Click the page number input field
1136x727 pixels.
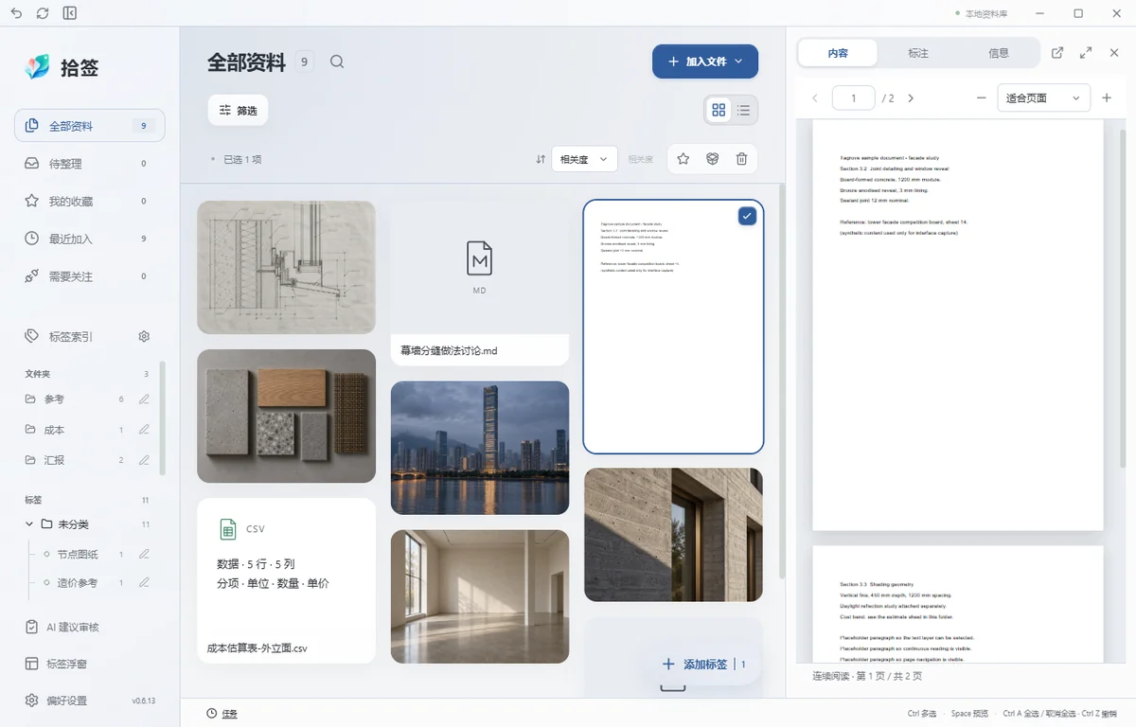pyautogui.click(x=854, y=98)
